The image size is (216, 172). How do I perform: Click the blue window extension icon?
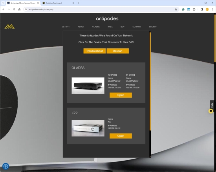point(189,9)
